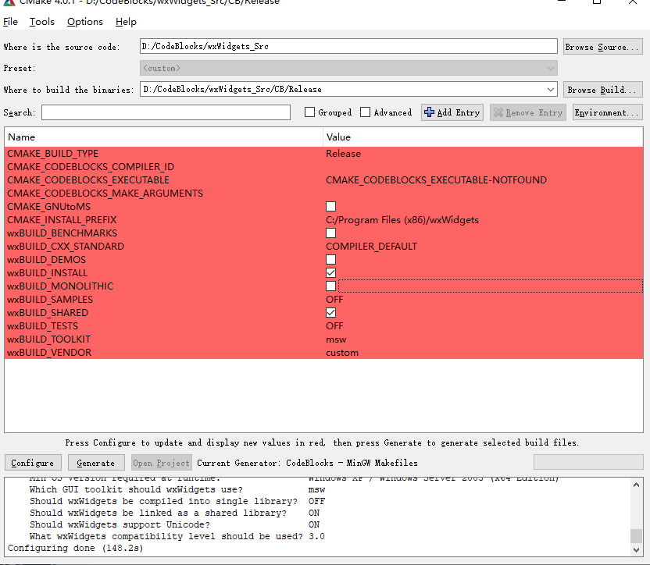Click the Name column header
Image resolution: width=650 pixels, height=565 pixels.
tap(164, 137)
